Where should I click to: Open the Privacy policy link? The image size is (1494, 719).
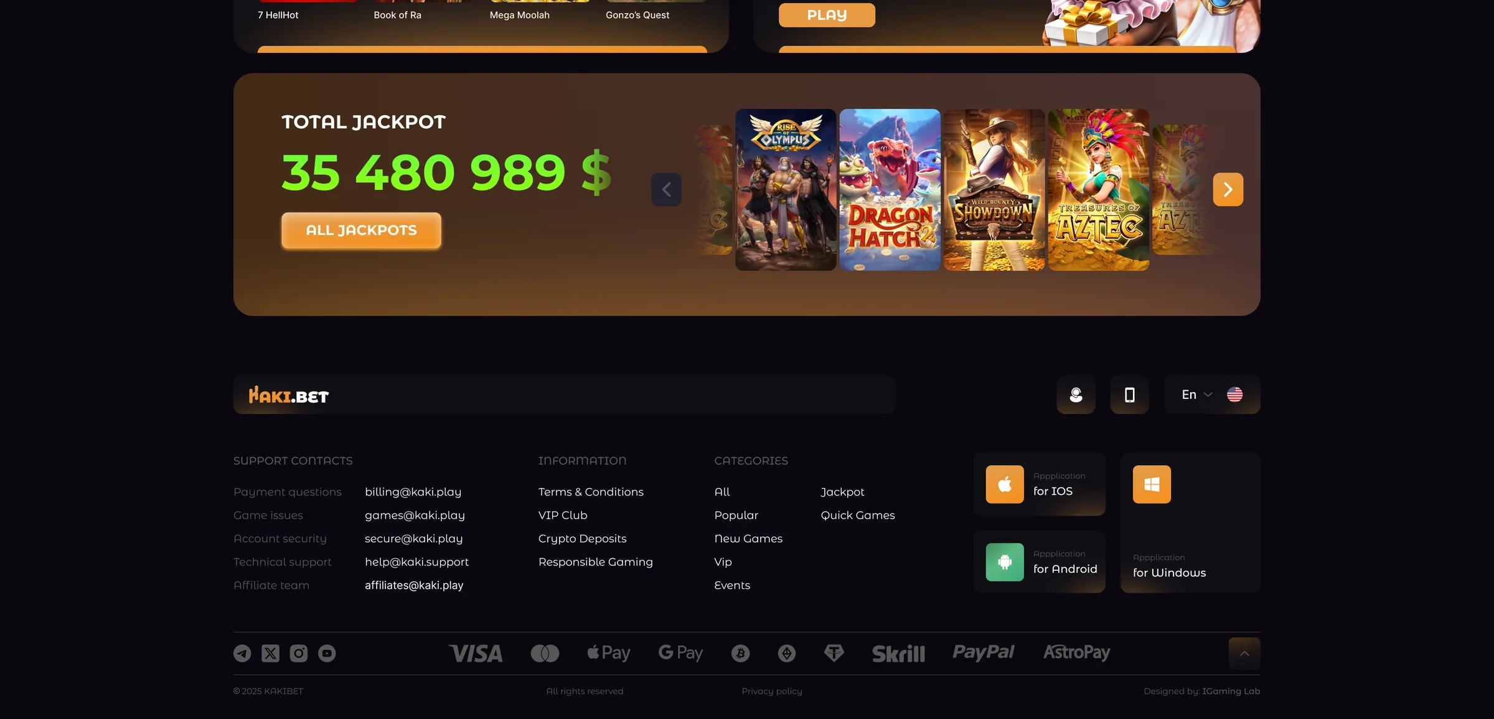772,691
